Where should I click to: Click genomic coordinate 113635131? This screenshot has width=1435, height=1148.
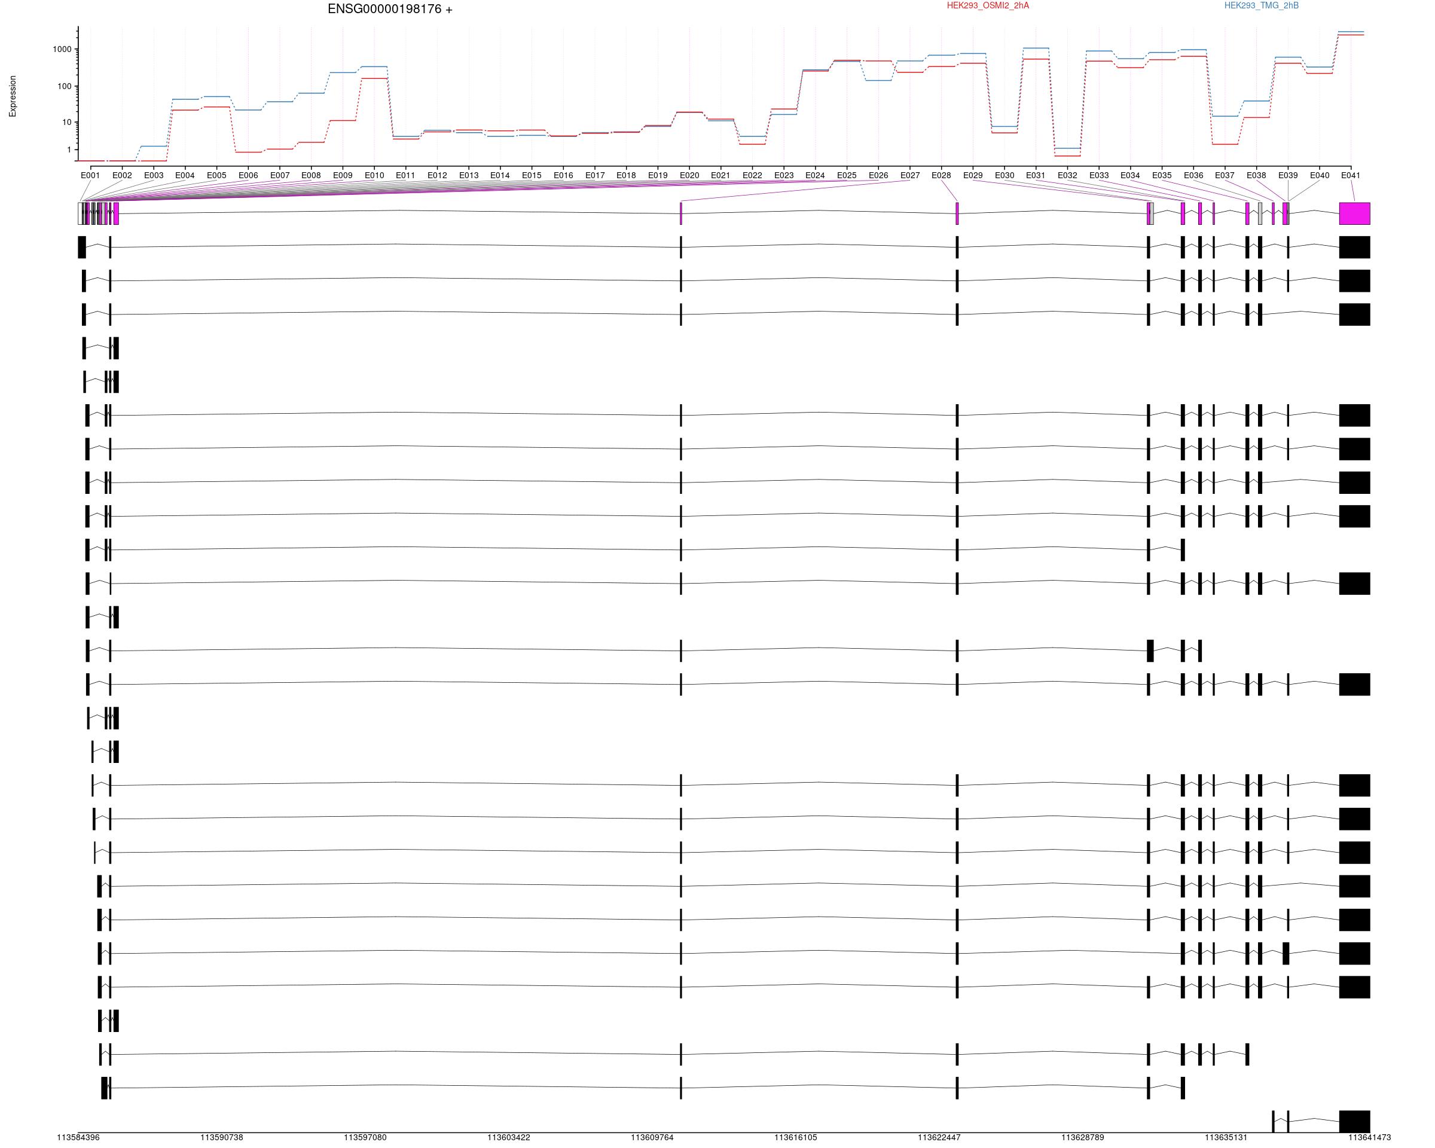[1226, 1137]
